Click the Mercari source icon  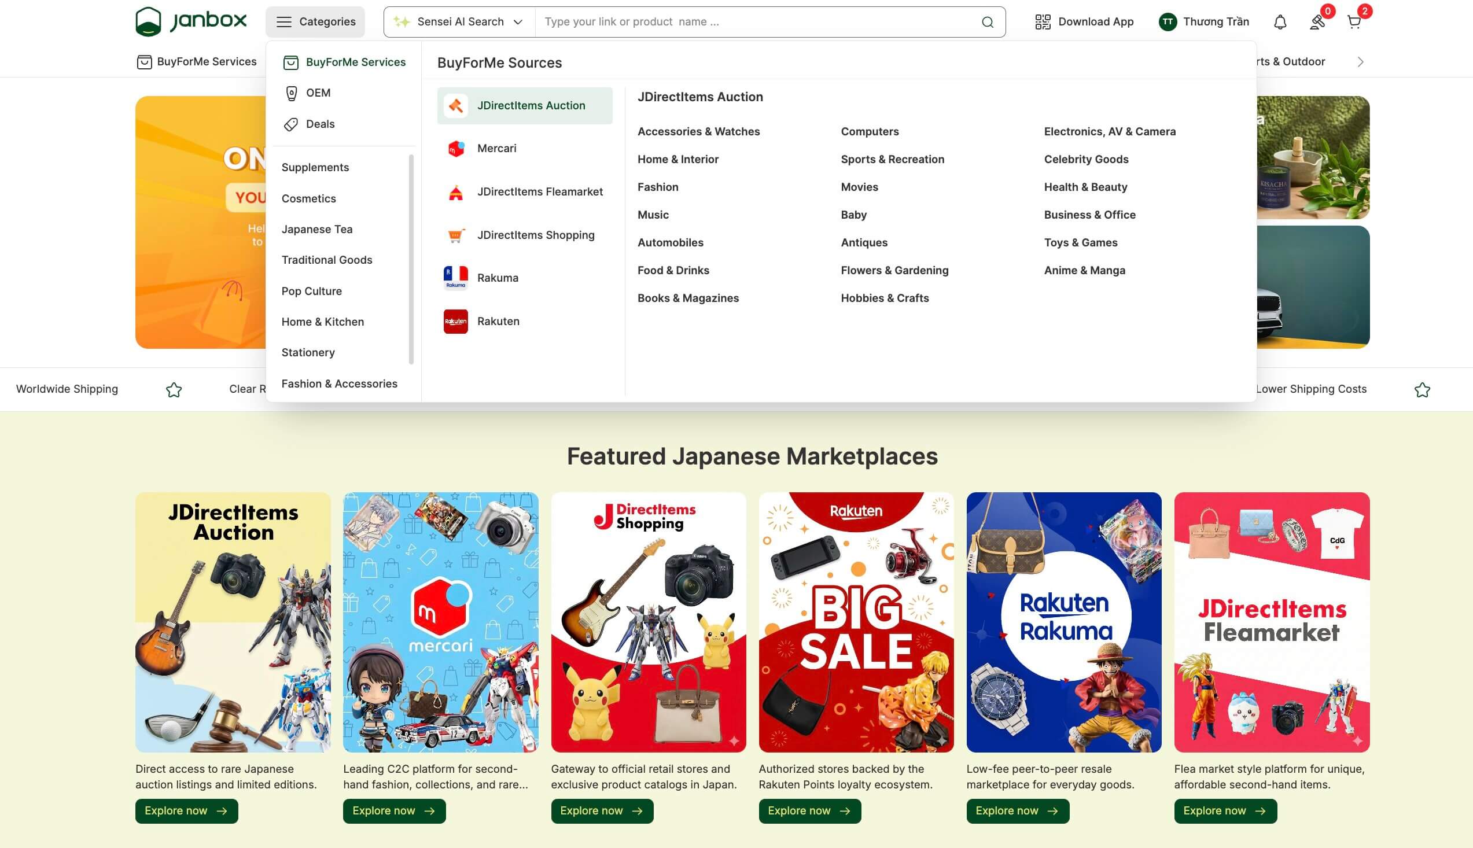455,149
